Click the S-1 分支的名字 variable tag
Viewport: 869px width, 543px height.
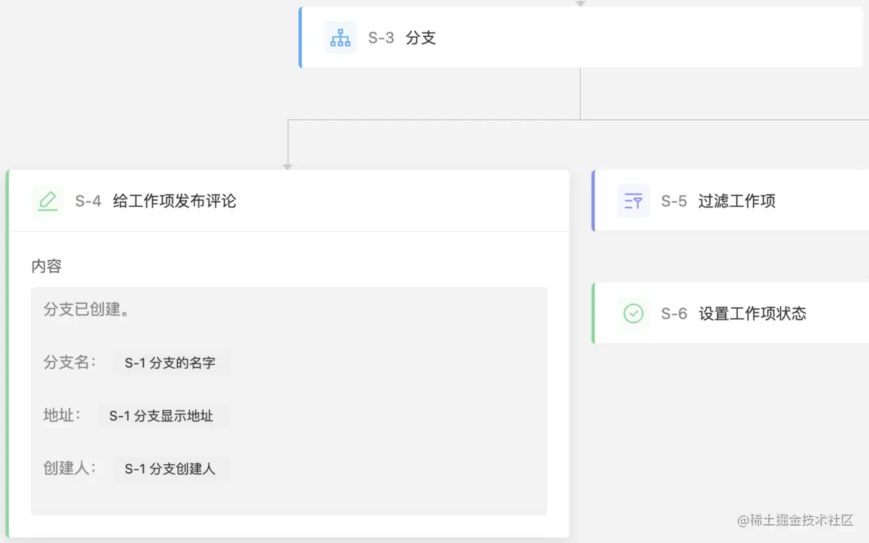coord(170,363)
